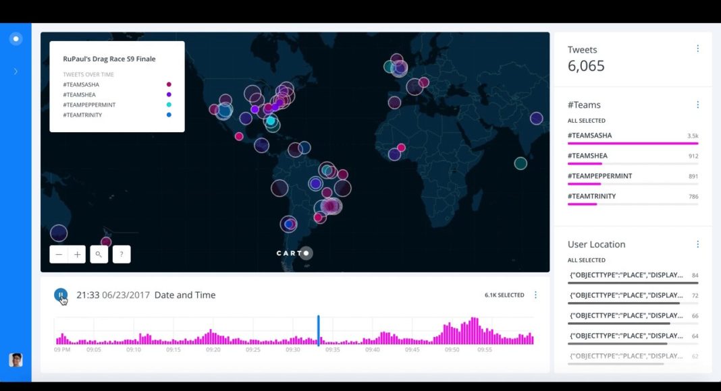Select the User Location row with count 64

633,338
